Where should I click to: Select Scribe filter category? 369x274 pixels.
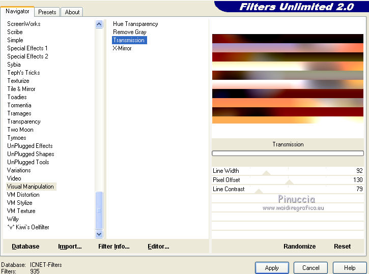click(15, 32)
